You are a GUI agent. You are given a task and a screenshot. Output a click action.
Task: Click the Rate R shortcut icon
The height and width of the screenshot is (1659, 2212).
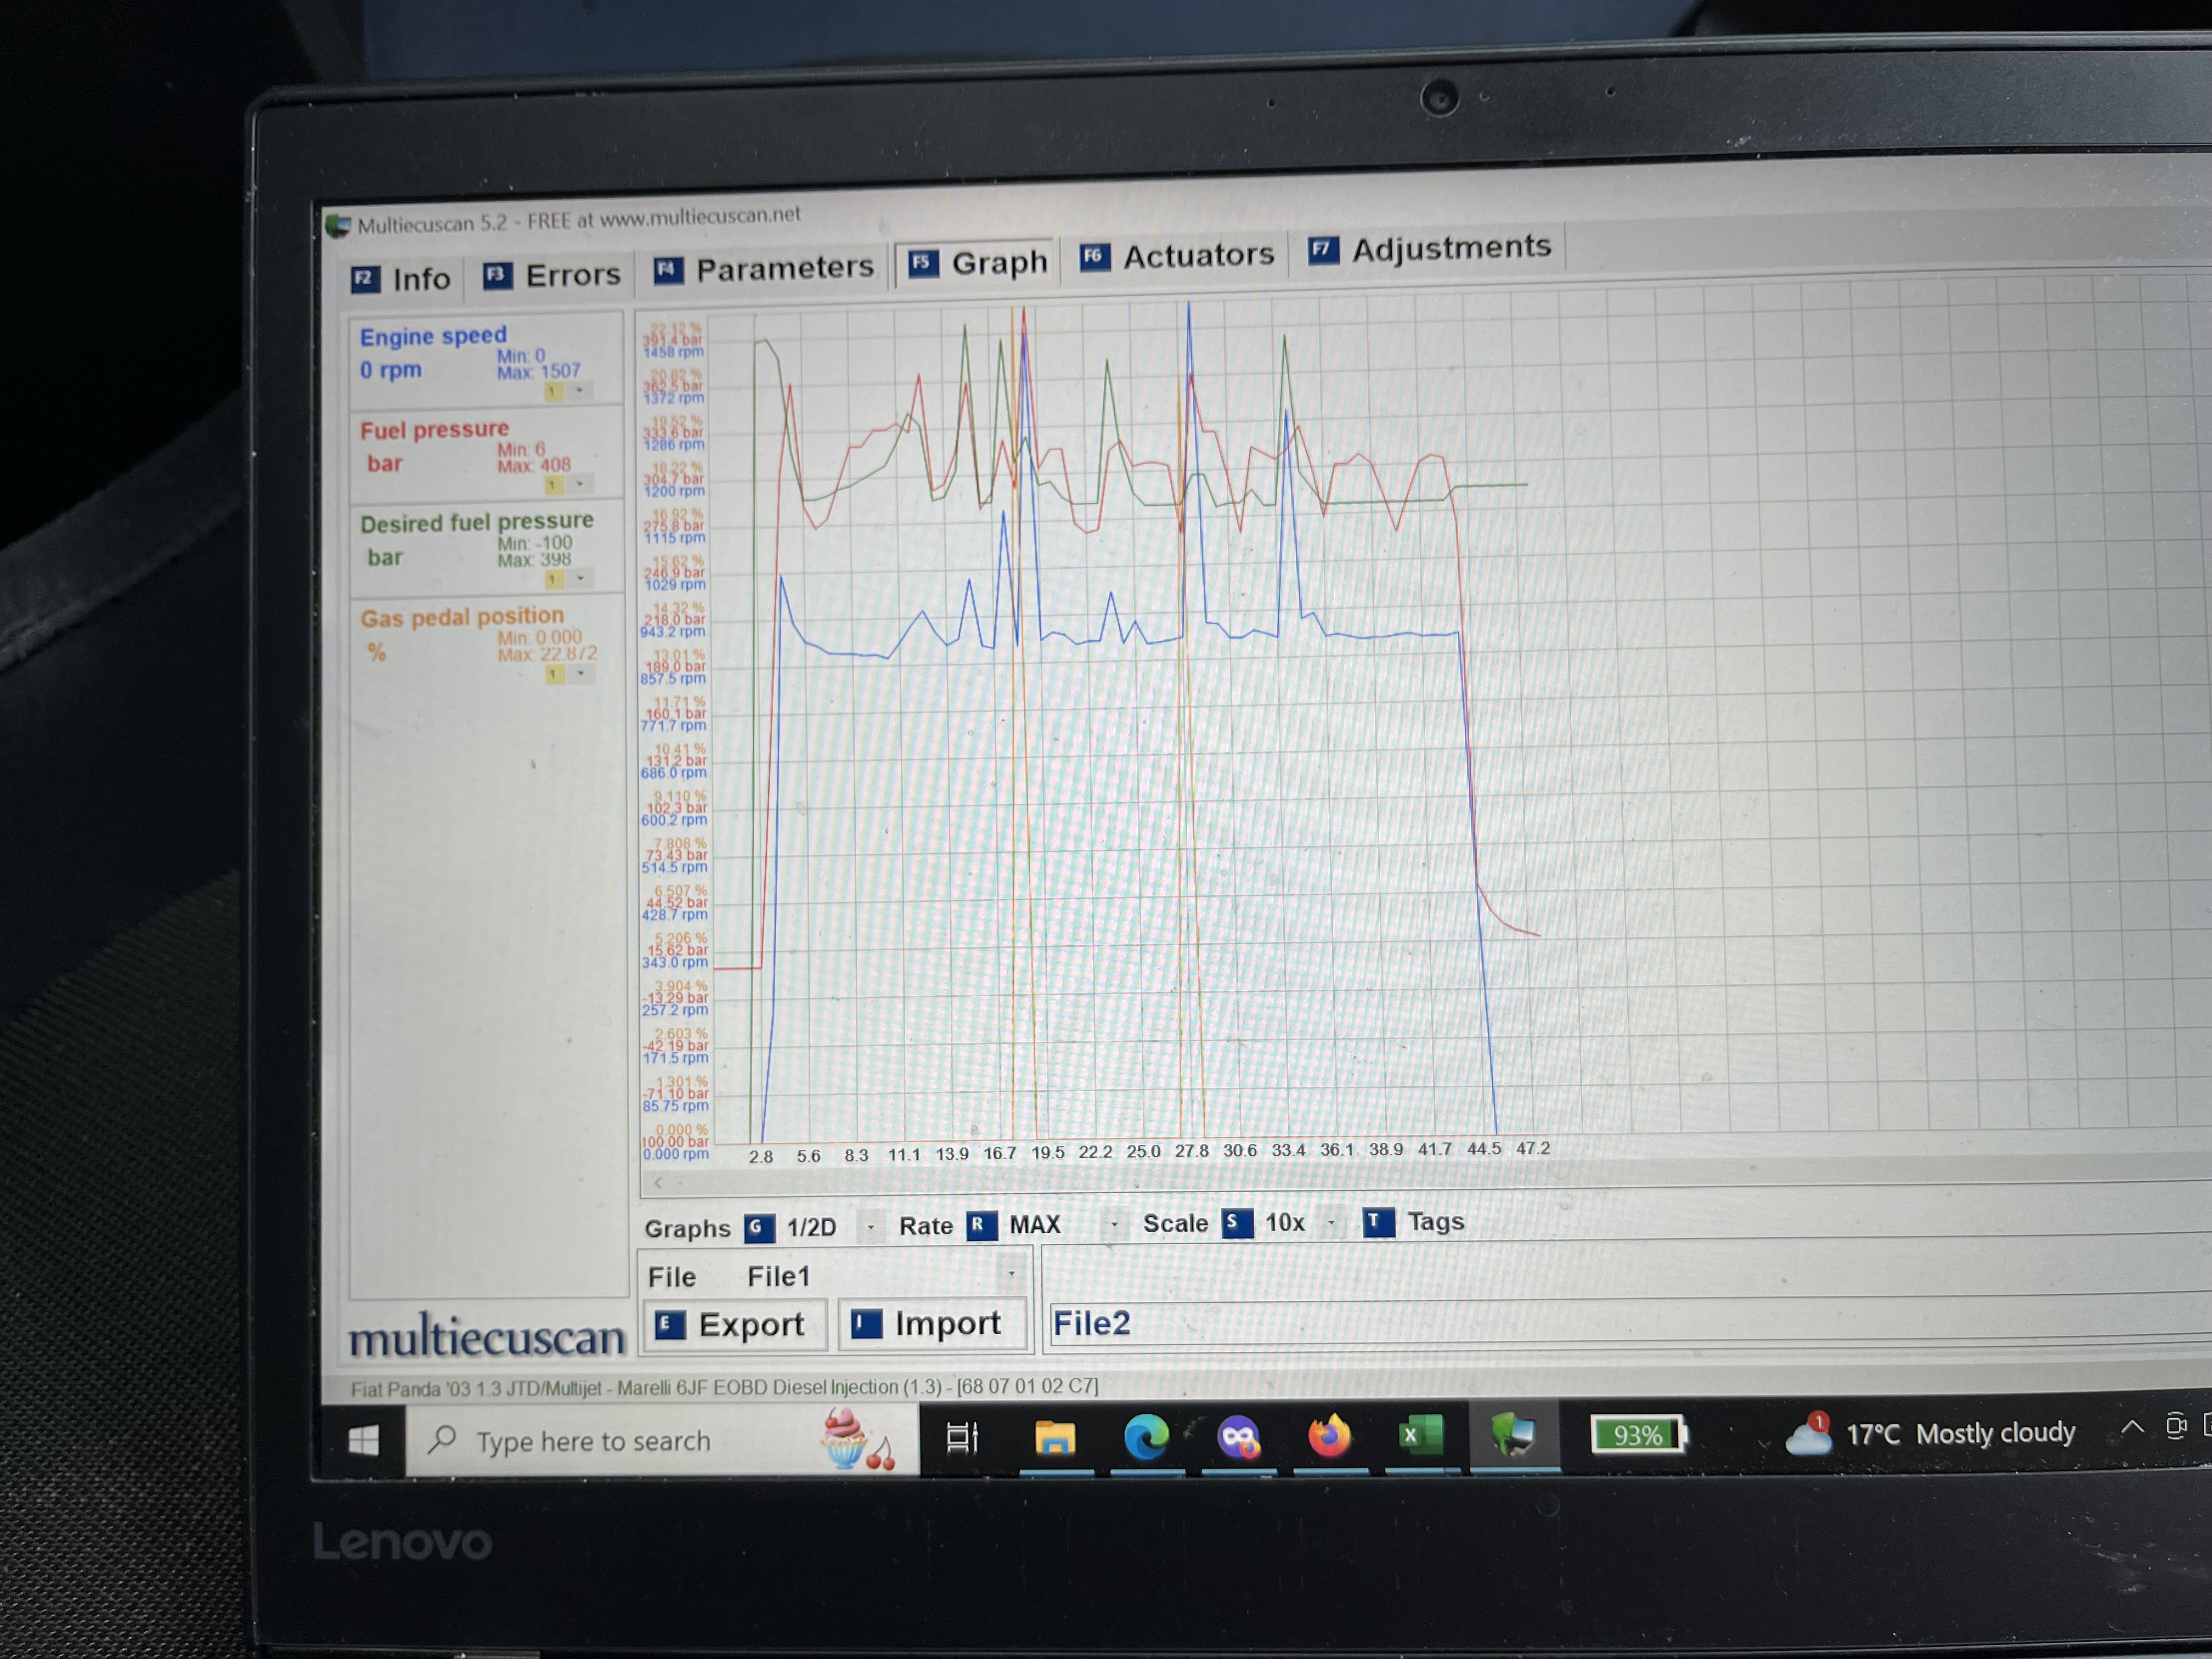point(981,1225)
